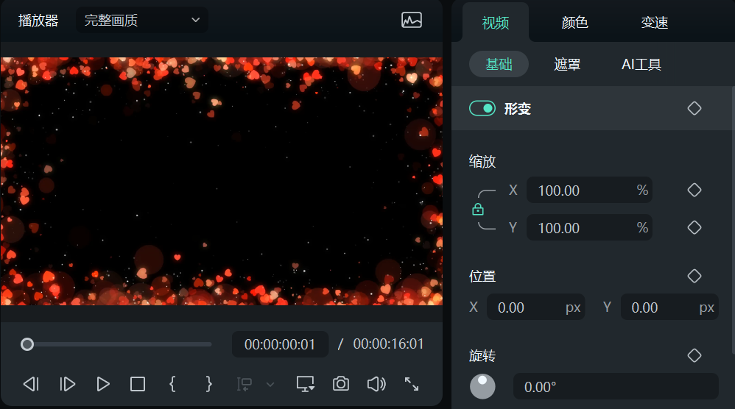Add keyframe for 形变 section
This screenshot has width=735, height=409.
(694, 108)
